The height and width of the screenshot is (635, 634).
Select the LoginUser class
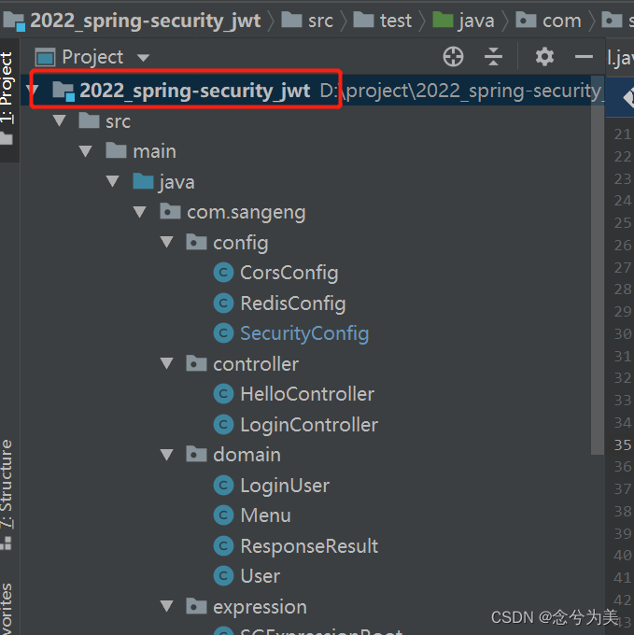(285, 486)
